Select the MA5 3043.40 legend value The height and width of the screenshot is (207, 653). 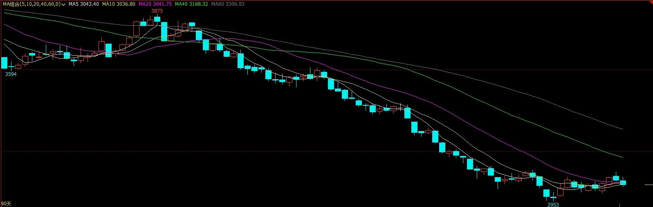click(83, 4)
